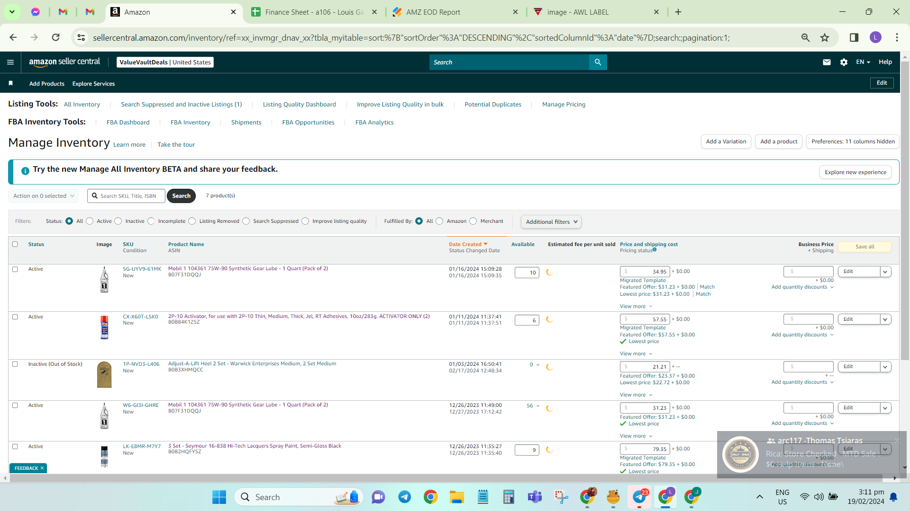The width and height of the screenshot is (910, 511).
Task: Select the checkbox for SKU CX-X60T-L5K0
Action: pos(15,317)
